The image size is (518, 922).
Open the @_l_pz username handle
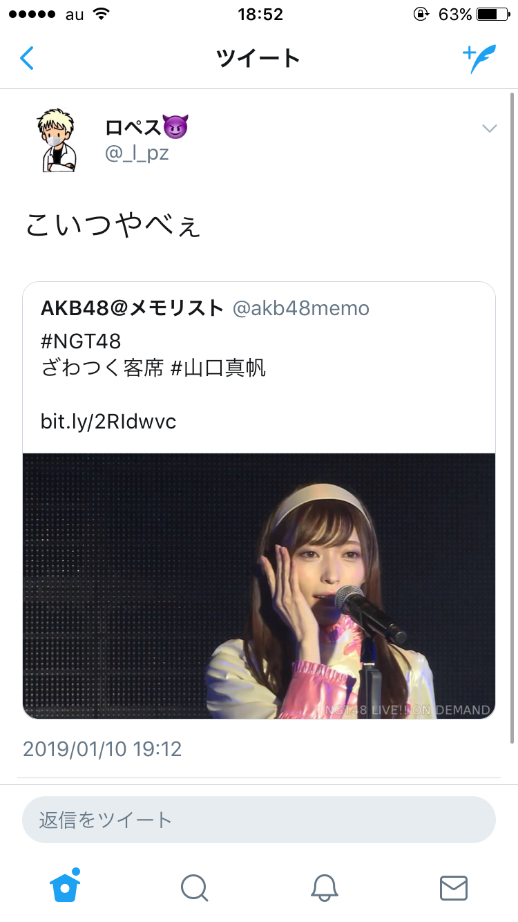(x=137, y=152)
